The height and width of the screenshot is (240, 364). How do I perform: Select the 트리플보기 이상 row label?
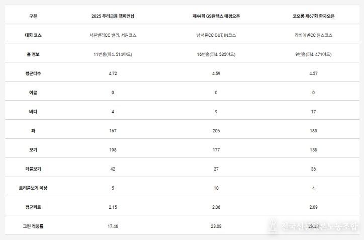click(x=33, y=188)
